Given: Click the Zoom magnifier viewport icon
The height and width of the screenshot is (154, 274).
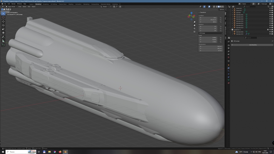Looking at the screenshot, I should (195, 22).
